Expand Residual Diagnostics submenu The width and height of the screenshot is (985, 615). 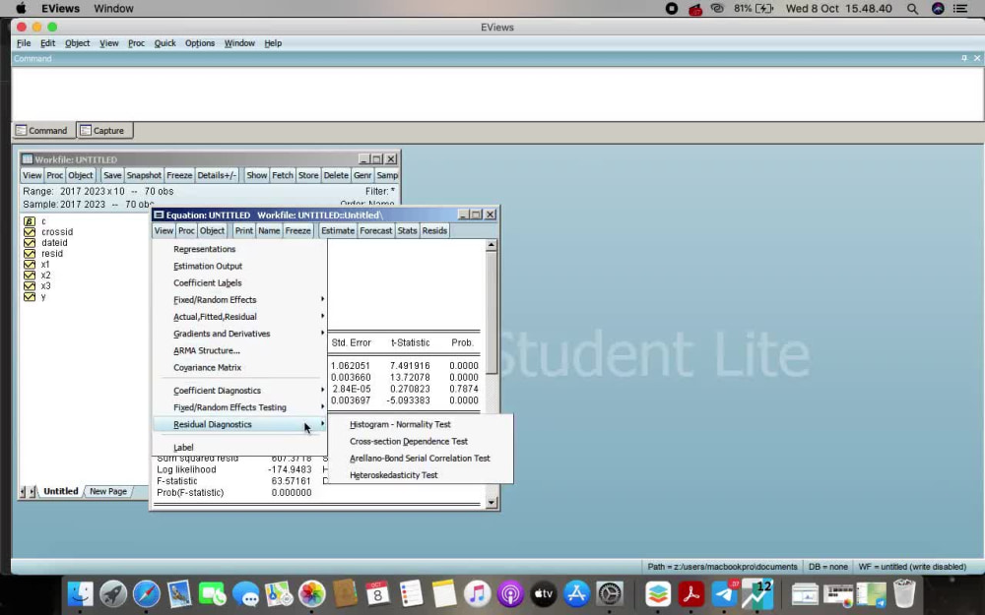tap(240, 424)
